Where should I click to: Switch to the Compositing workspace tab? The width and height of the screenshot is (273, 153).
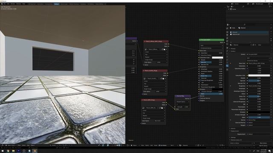49,4
